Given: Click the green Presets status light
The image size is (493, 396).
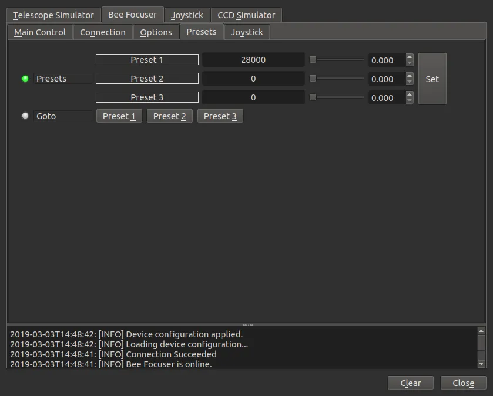Looking at the screenshot, I should click(25, 79).
